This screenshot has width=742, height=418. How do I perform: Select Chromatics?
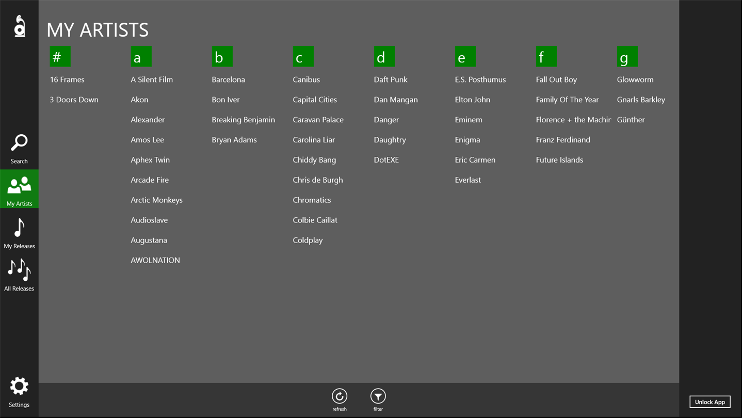(x=312, y=200)
